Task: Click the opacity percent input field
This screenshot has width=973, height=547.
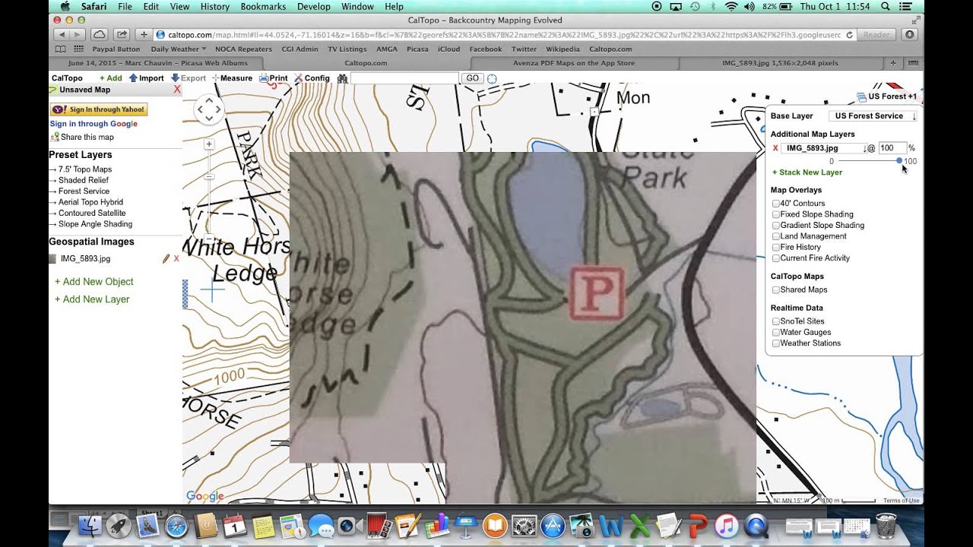Action: pos(892,148)
